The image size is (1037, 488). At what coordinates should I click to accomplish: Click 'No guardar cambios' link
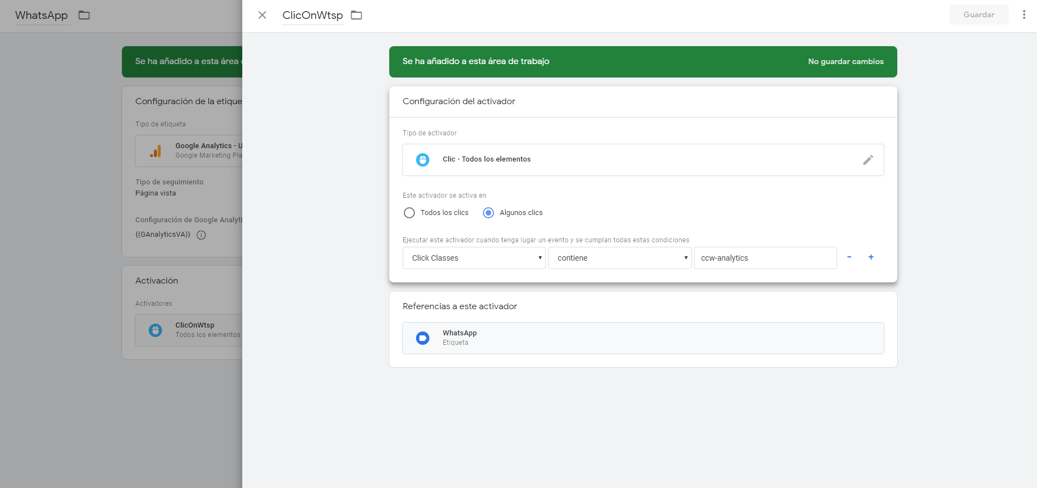coord(845,61)
